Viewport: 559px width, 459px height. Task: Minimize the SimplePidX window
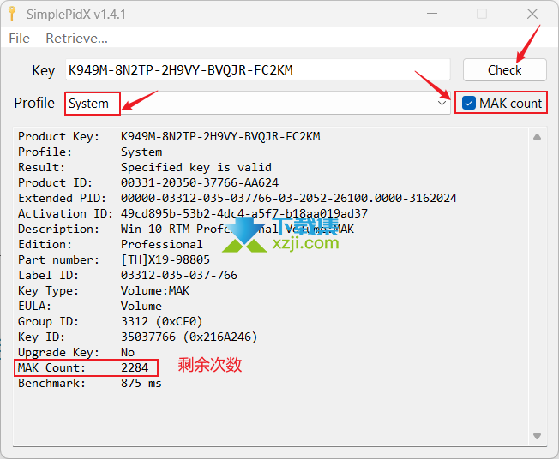432,14
